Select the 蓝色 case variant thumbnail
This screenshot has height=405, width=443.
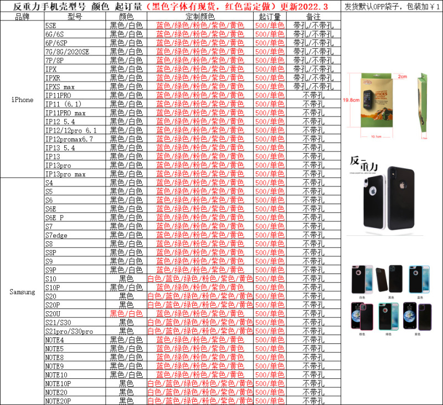point(419,280)
